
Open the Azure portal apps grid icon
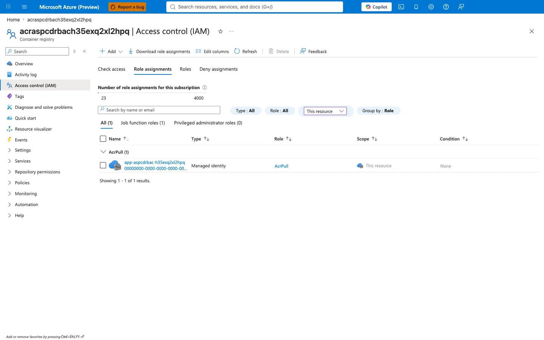click(8, 7)
